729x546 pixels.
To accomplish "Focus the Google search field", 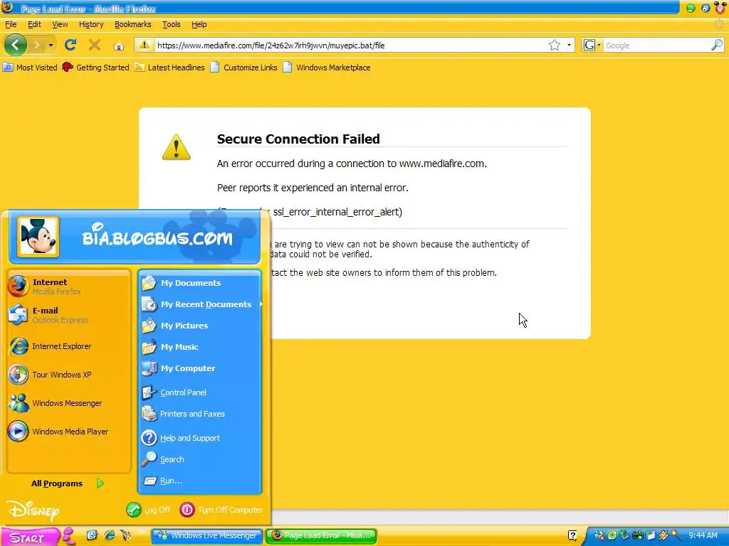I will [656, 45].
